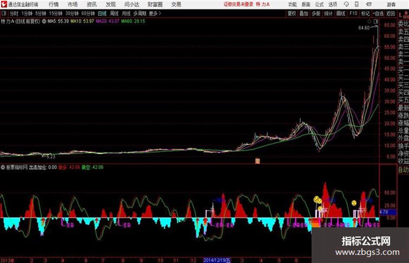Click the 做多: 42.06 red indicator value
The height and width of the screenshot is (263, 409).
(69, 167)
